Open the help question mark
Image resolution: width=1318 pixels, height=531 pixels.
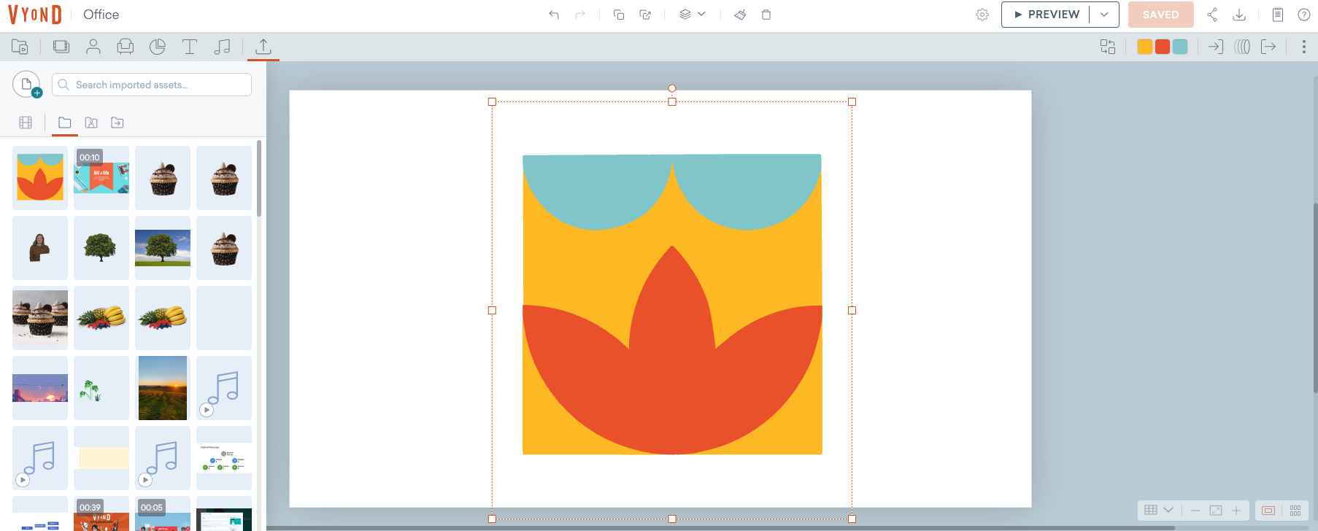tap(1304, 15)
